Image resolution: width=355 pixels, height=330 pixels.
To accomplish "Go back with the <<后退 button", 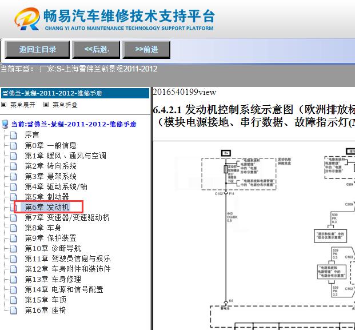I will click(x=96, y=49).
